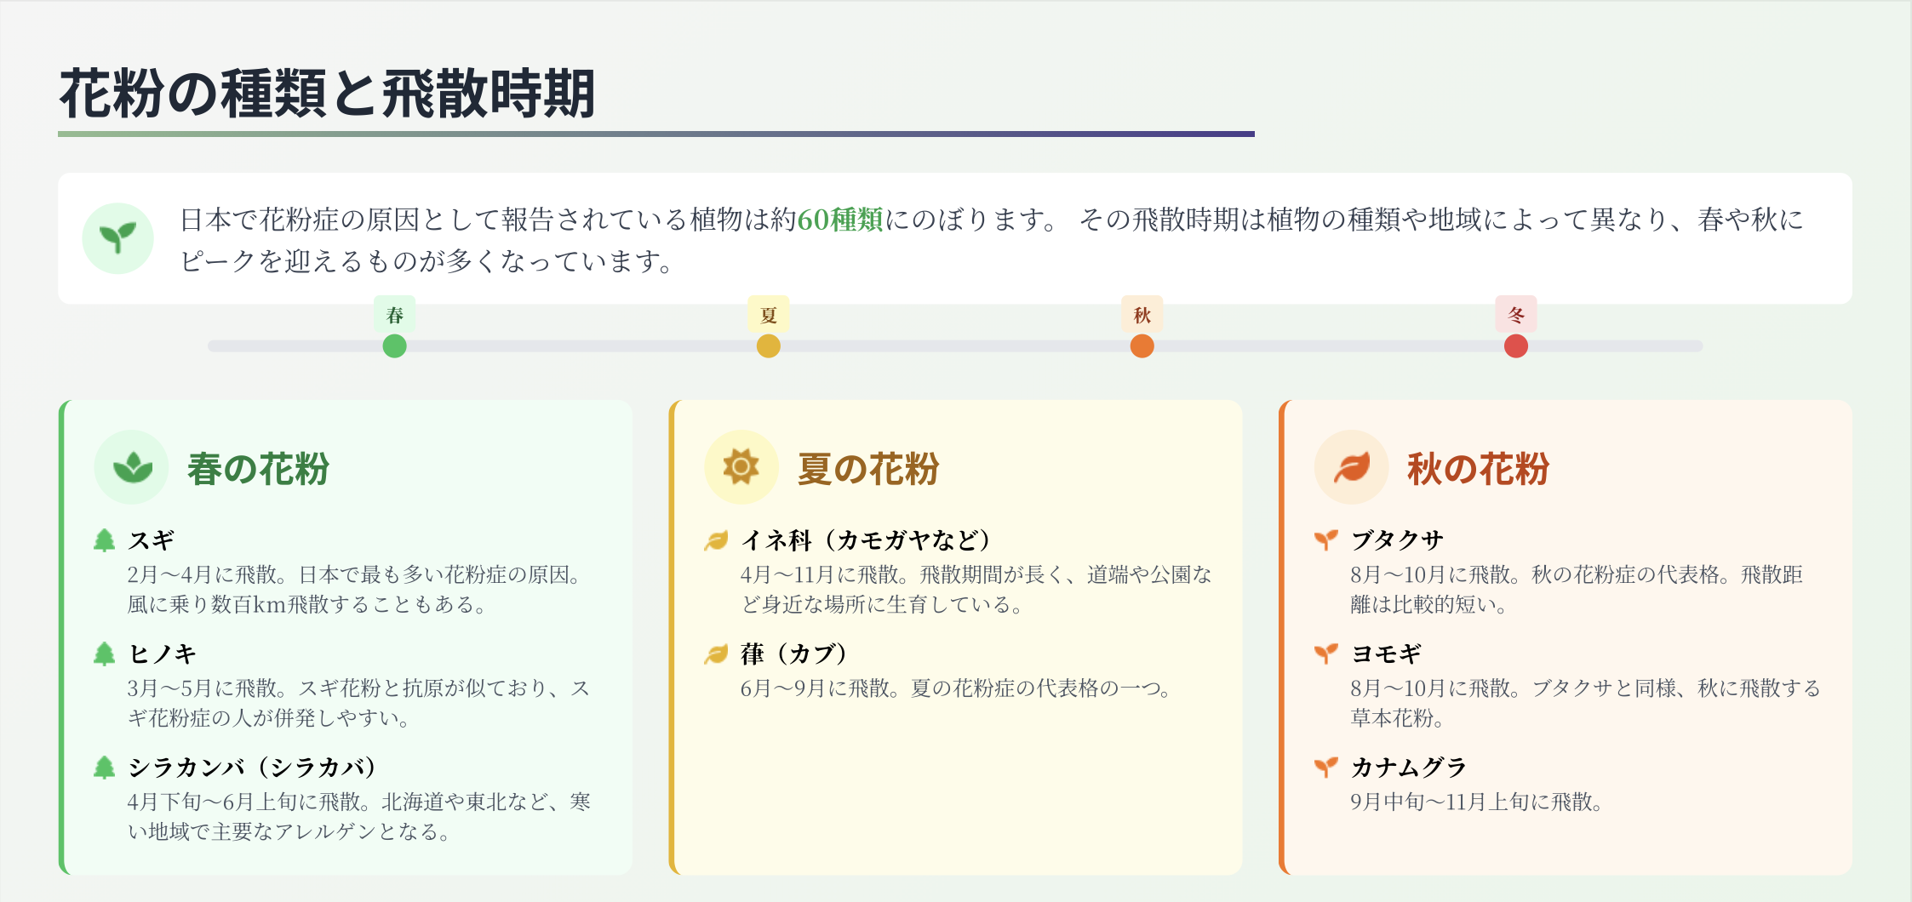Click the sprout icon next to ブタクサ
The image size is (1912, 902).
pyautogui.click(x=1325, y=540)
